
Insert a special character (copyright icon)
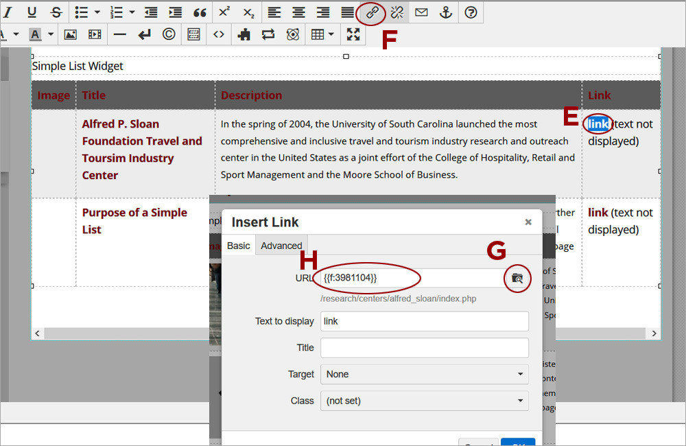click(169, 34)
